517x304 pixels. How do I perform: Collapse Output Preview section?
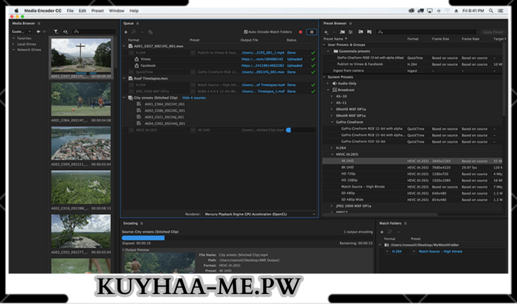click(124, 250)
